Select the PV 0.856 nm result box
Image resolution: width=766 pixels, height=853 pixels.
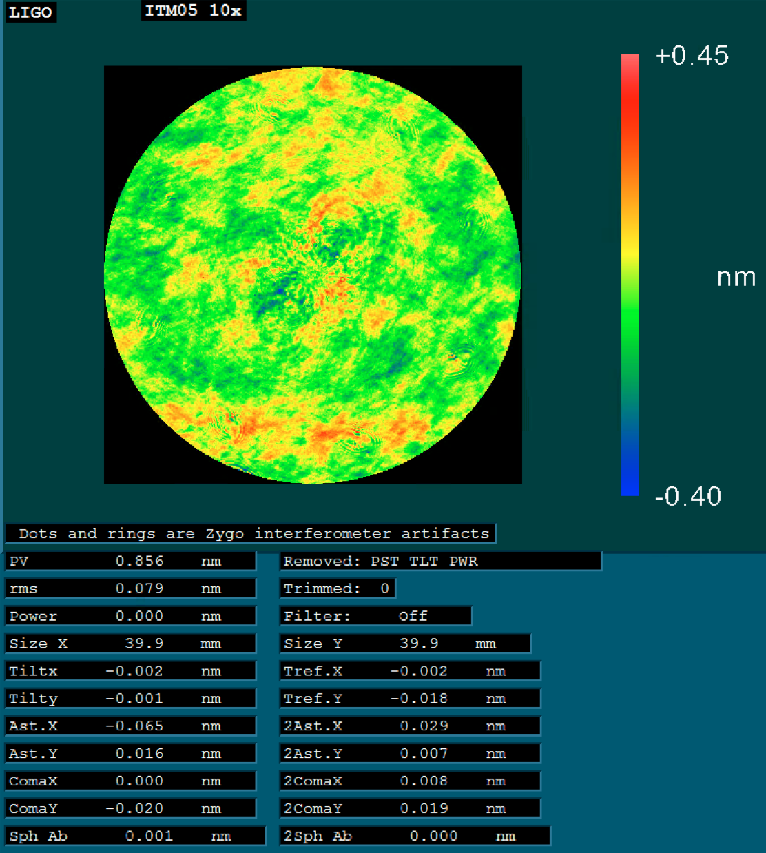click(x=130, y=562)
